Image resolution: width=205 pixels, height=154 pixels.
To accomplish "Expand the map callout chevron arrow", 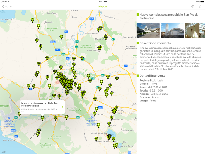I will coord(63,107).
